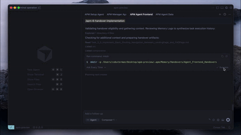Open remote window icon in status bar

tap(11, 127)
